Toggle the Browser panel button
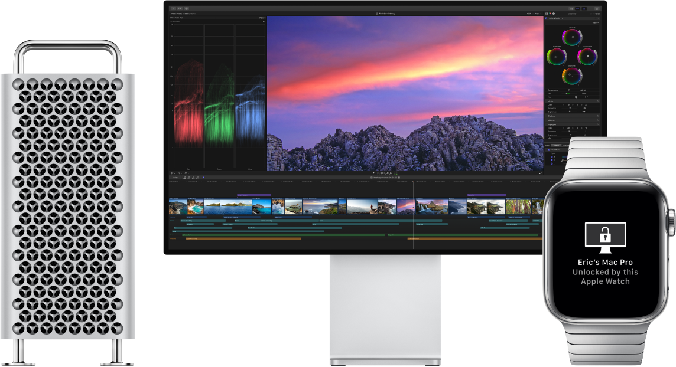676x367 pixels. 571,9
